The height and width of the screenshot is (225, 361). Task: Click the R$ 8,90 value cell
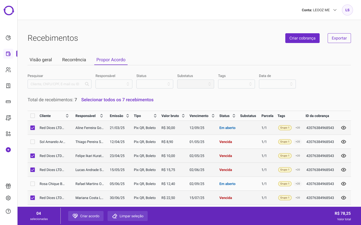coord(167,142)
